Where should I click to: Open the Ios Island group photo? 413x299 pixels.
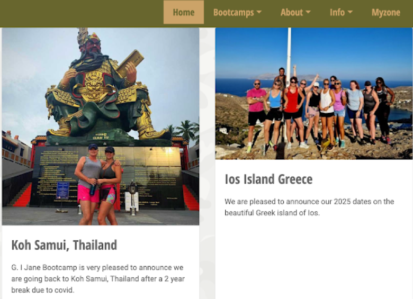313,94
